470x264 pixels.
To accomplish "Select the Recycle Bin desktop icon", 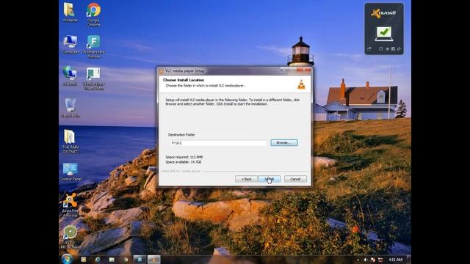I will click(70, 108).
